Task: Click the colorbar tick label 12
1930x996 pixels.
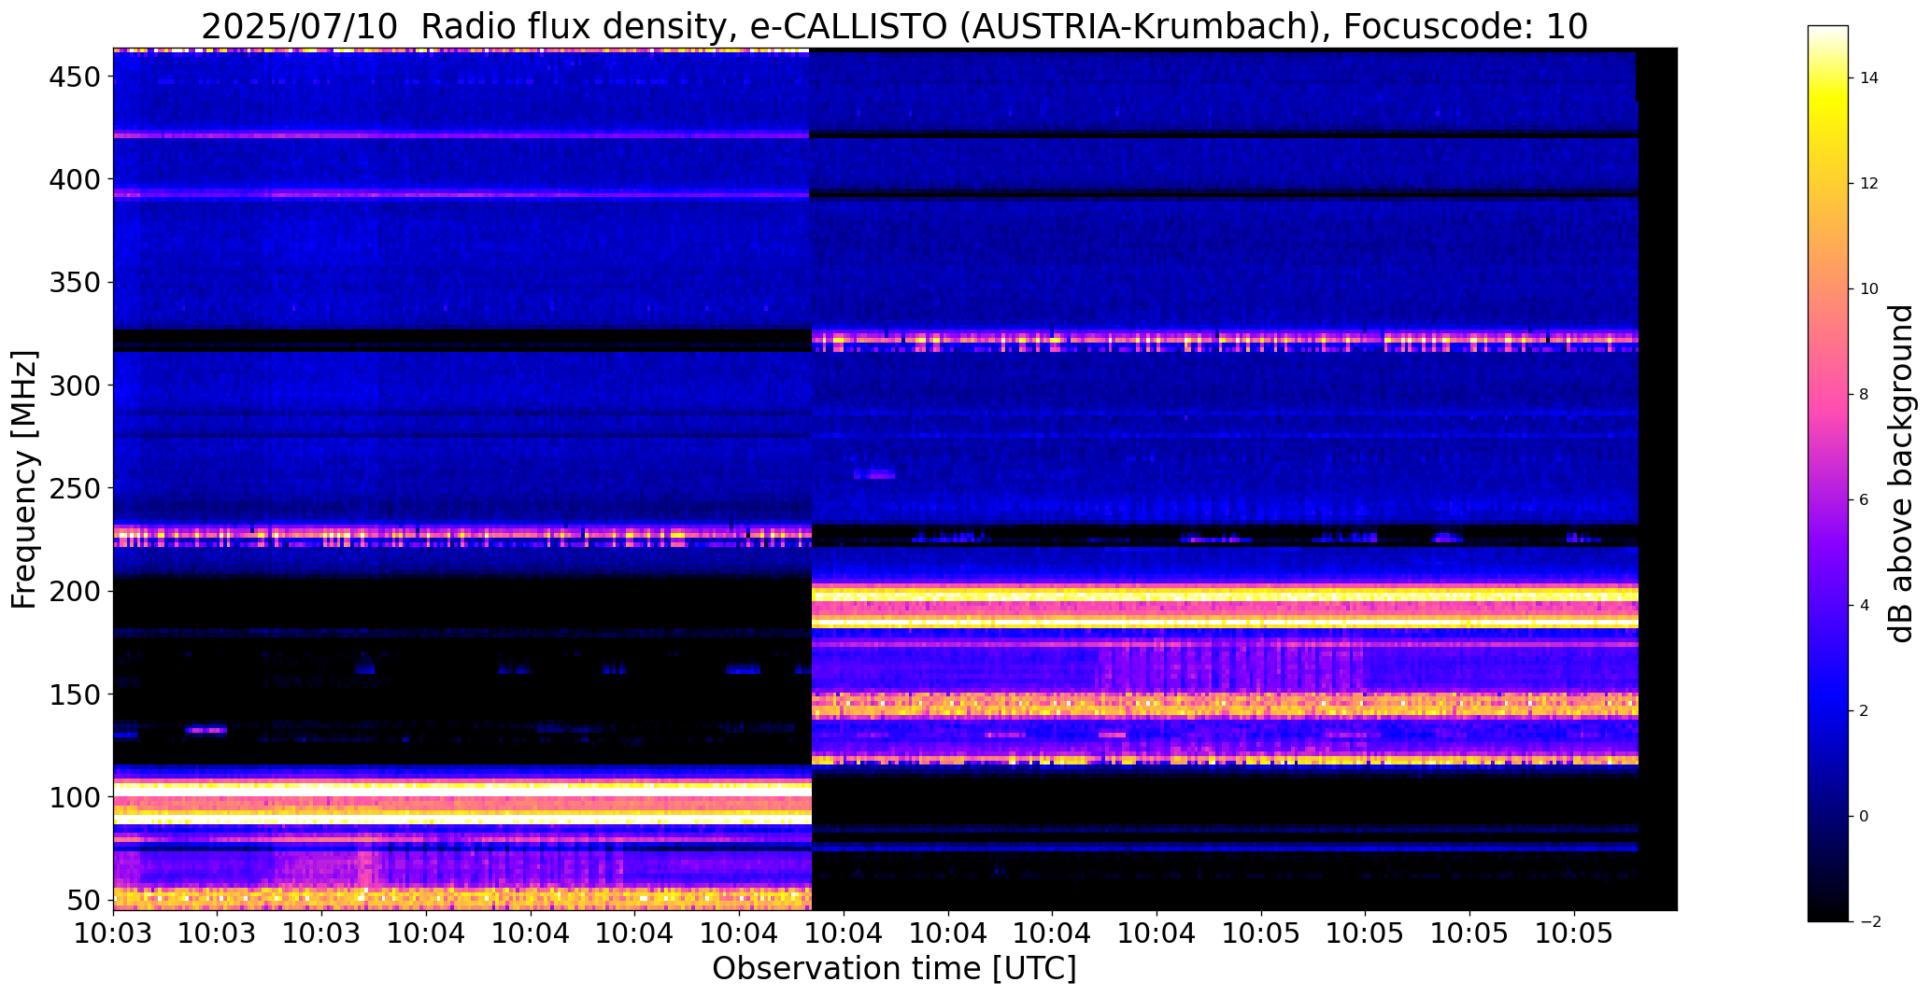Action: [x=1869, y=184]
